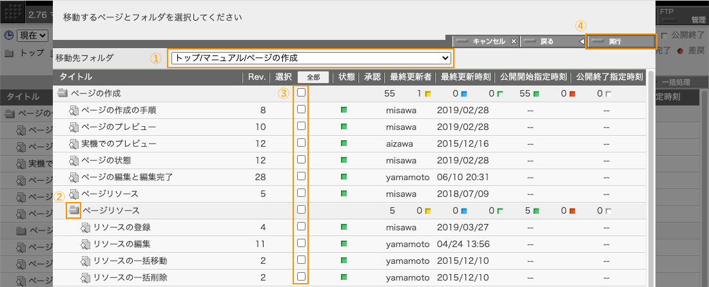Click the 全部 select-all button
Screen dimensions: 709x287
(313, 77)
